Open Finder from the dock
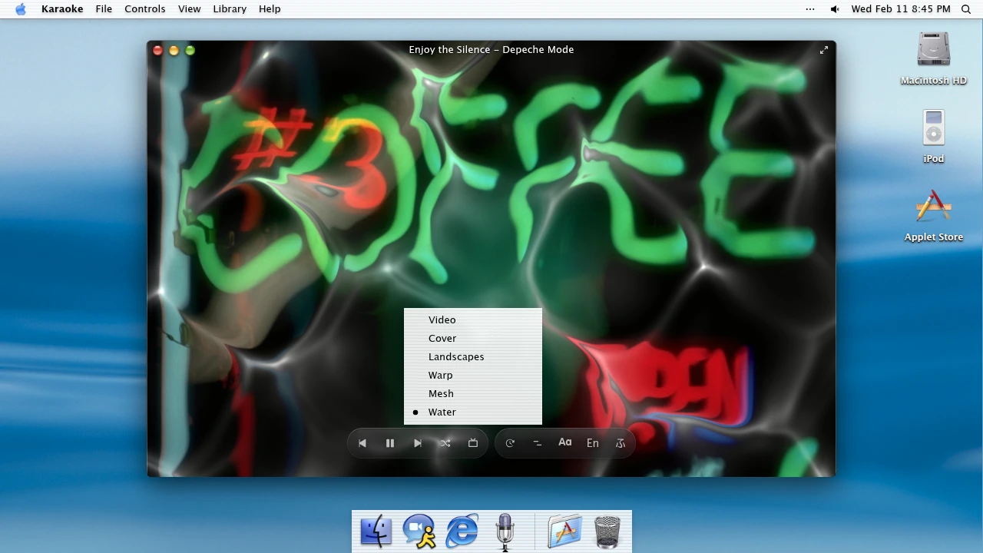Image resolution: width=983 pixels, height=553 pixels. [376, 531]
